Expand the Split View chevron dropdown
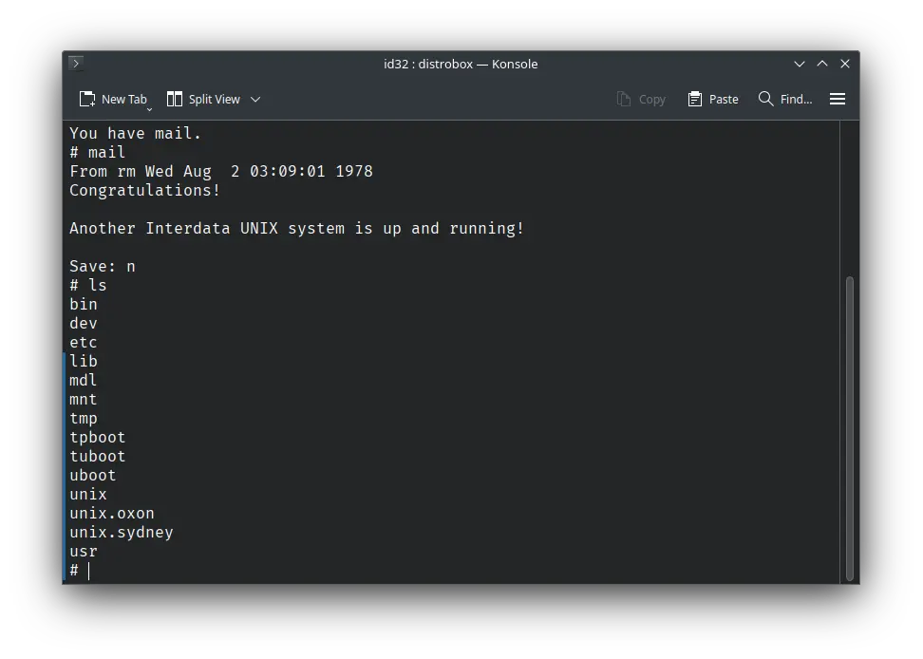 254,99
